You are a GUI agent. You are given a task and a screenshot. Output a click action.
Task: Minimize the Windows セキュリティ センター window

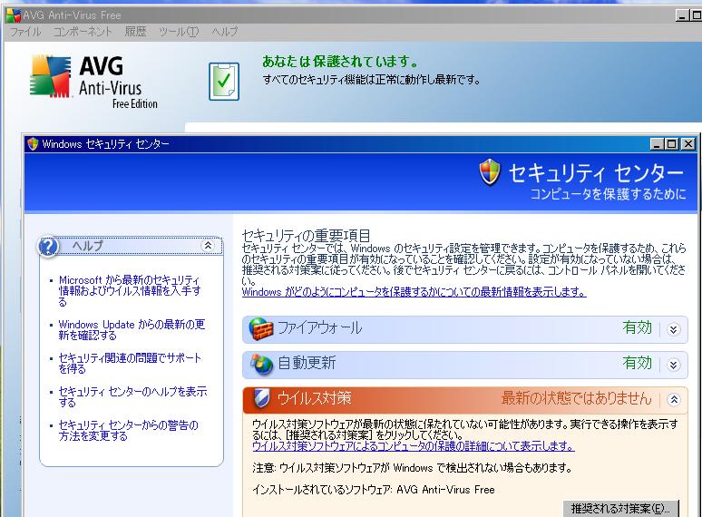point(657,144)
